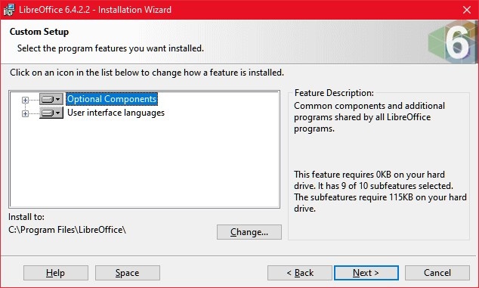Click the empty area of the feature list
The image size is (479, 288).
[144, 162]
